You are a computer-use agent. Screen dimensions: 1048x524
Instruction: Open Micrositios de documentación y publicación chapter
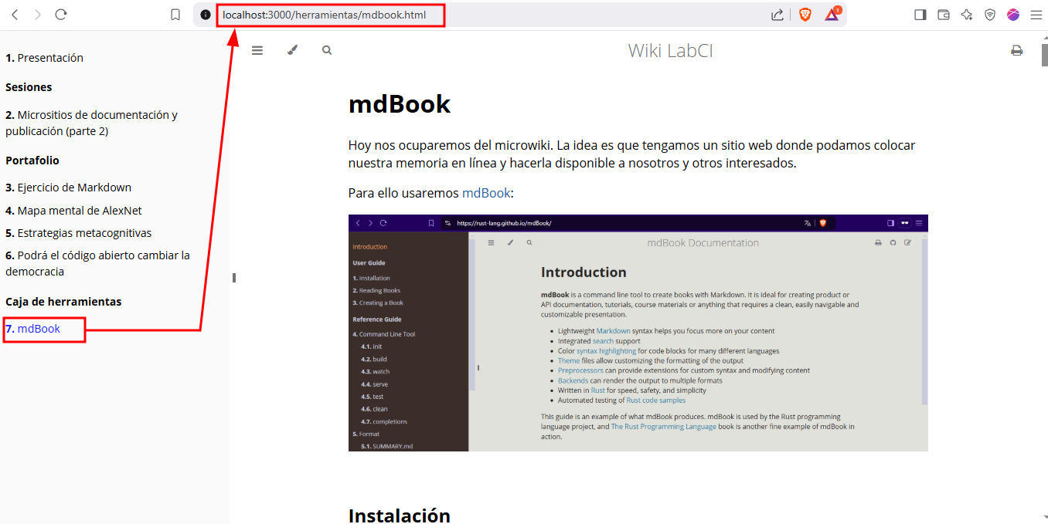pos(91,123)
